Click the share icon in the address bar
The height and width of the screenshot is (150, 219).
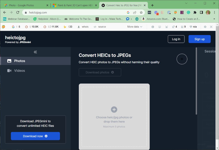(x=134, y=12)
